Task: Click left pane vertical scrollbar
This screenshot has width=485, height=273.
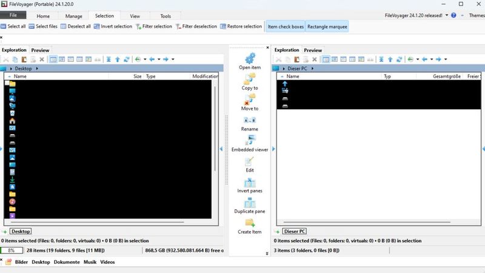Action: (x=215, y=129)
